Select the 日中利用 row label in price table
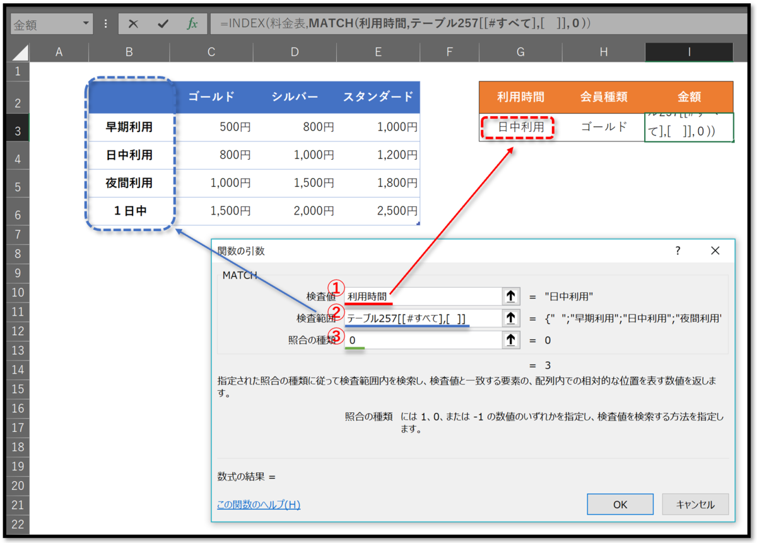The height and width of the screenshot is (543, 757). (129, 155)
